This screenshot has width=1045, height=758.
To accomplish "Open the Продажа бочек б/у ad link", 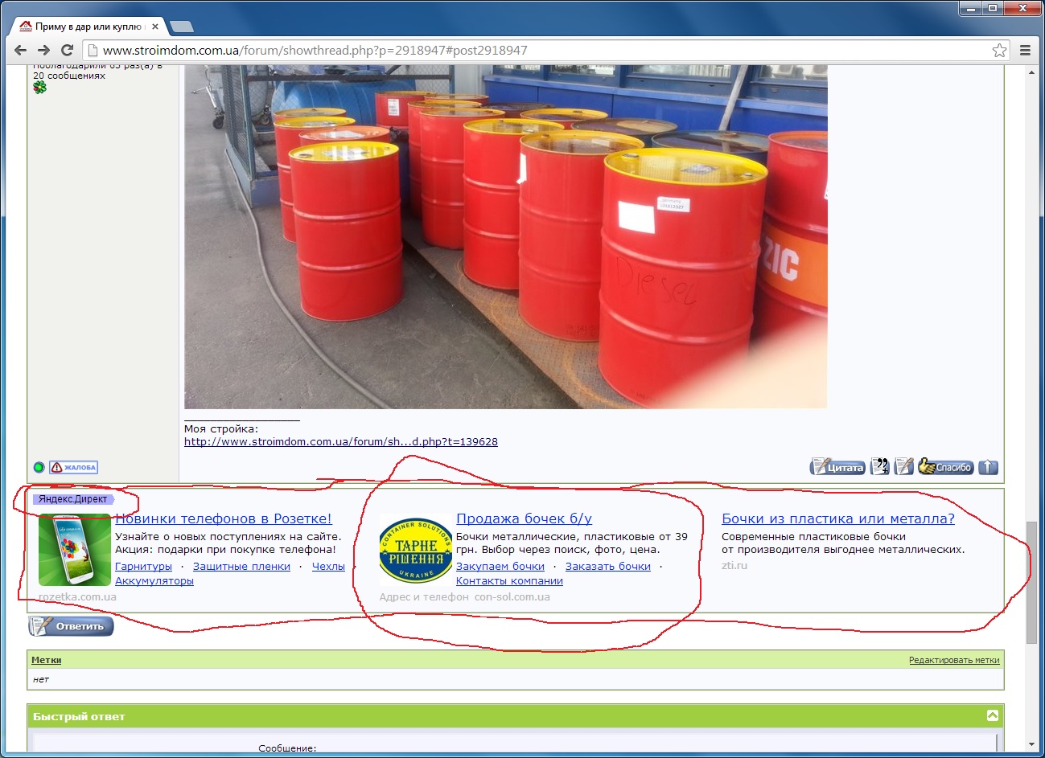I will 524,518.
